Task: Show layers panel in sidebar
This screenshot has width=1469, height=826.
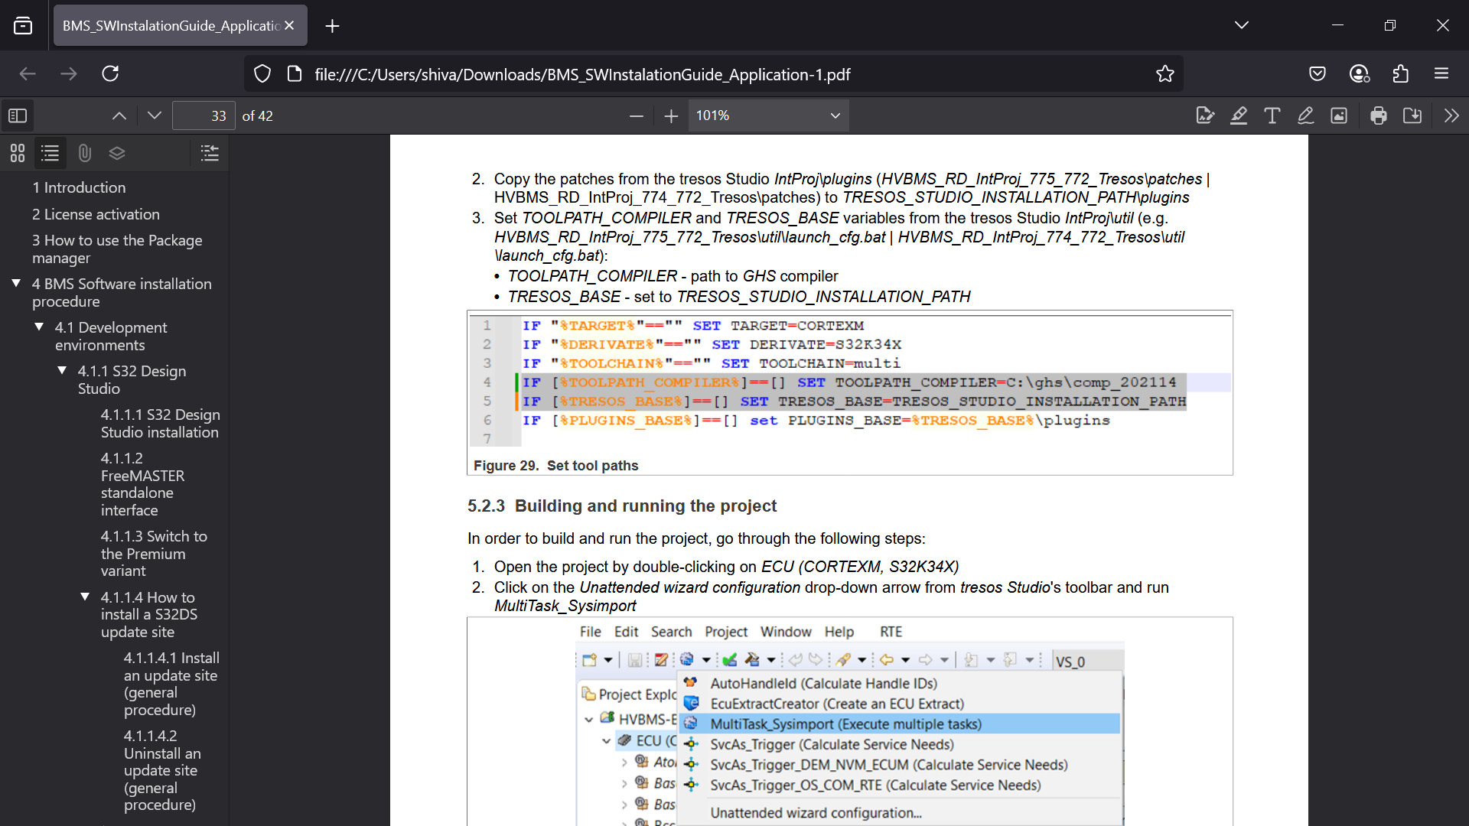Action: 117,153
